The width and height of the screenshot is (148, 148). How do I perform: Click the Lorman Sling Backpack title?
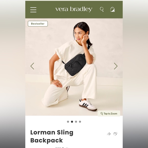pyautogui.click(x=52, y=137)
